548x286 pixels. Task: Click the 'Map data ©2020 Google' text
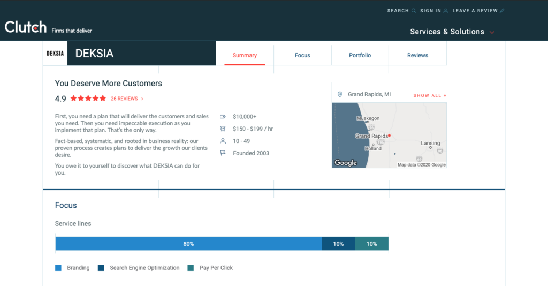point(422,164)
